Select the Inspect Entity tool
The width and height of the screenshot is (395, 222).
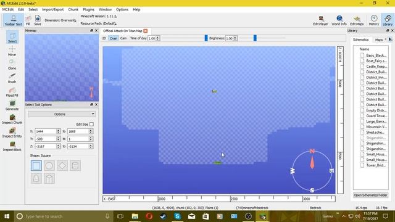click(x=12, y=133)
